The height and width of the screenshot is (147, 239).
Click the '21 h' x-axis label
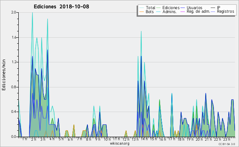[x=208, y=139]
